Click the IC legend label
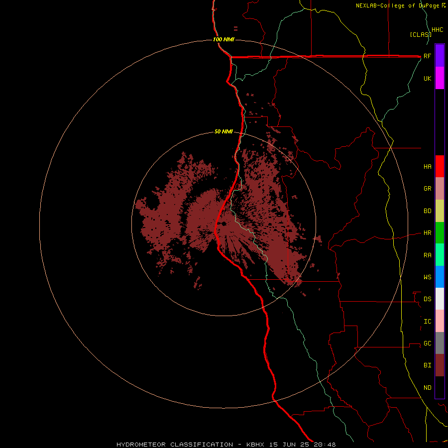448x448 pixels. 427,322
